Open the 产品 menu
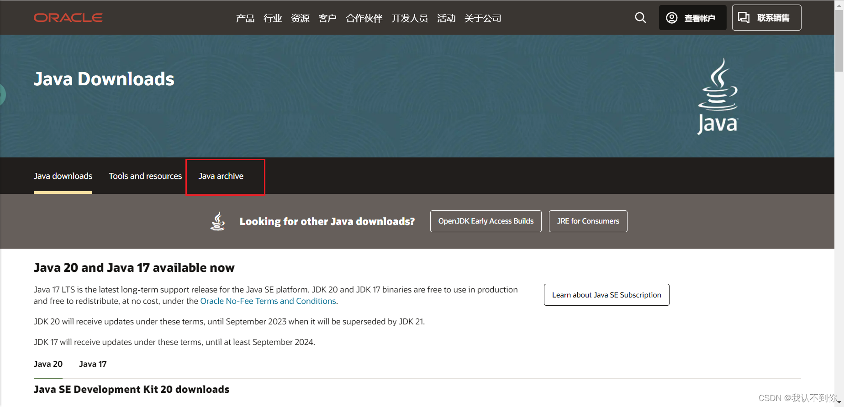 (245, 18)
